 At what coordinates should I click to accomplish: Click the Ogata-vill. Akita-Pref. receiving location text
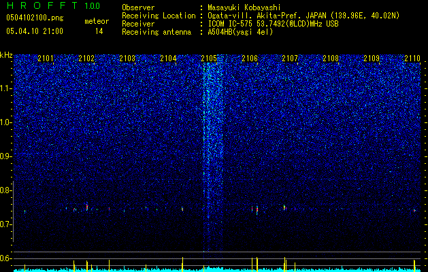click(x=303, y=16)
